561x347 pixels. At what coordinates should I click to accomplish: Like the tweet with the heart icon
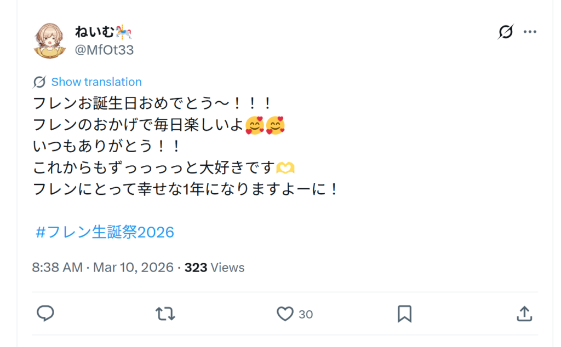coord(285,314)
